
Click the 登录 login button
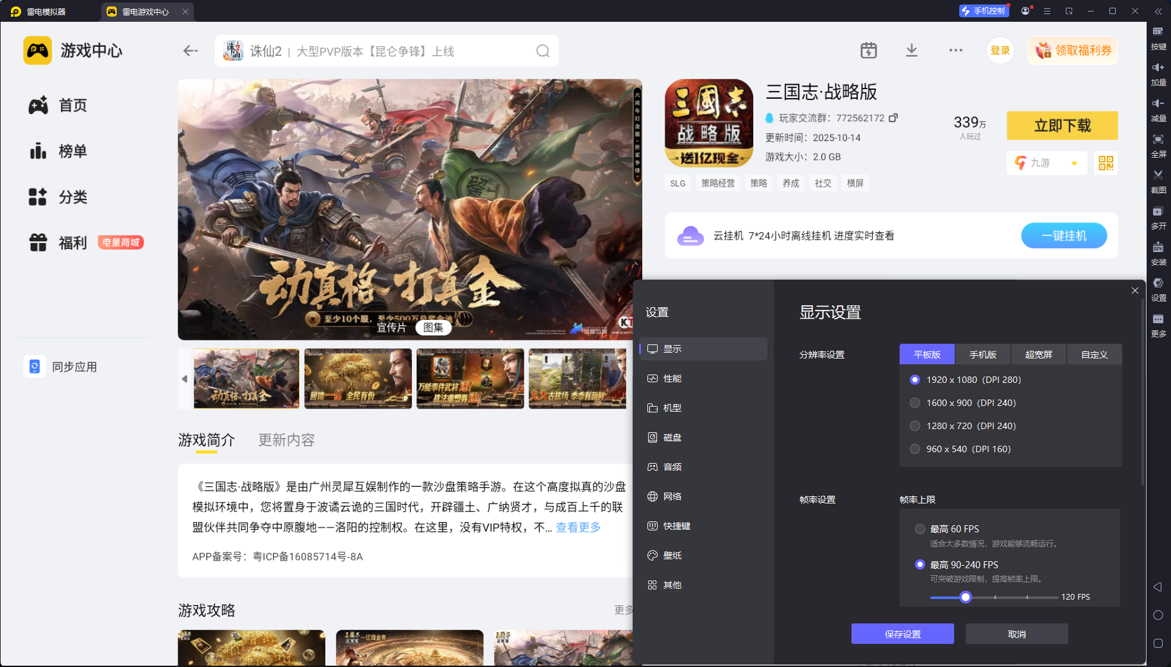tap(1000, 51)
